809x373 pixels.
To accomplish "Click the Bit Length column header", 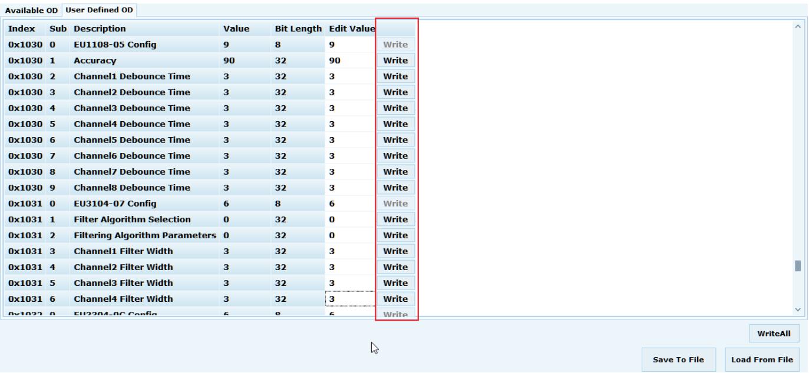I will (x=298, y=28).
